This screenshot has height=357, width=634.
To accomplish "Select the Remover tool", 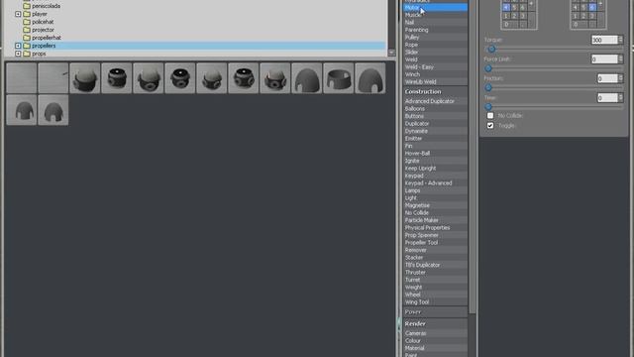I will (x=435, y=250).
